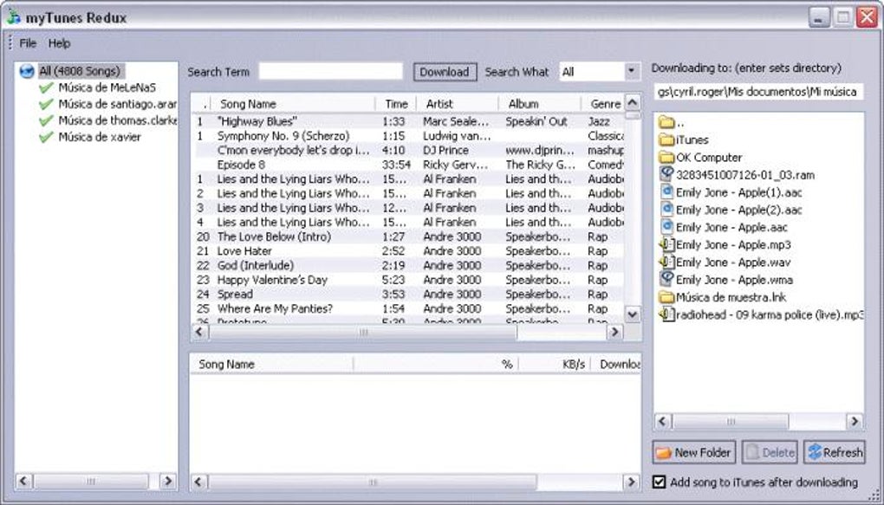884x505 pixels.
Task: Click the download queue % column header
Action: pyautogui.click(x=436, y=364)
